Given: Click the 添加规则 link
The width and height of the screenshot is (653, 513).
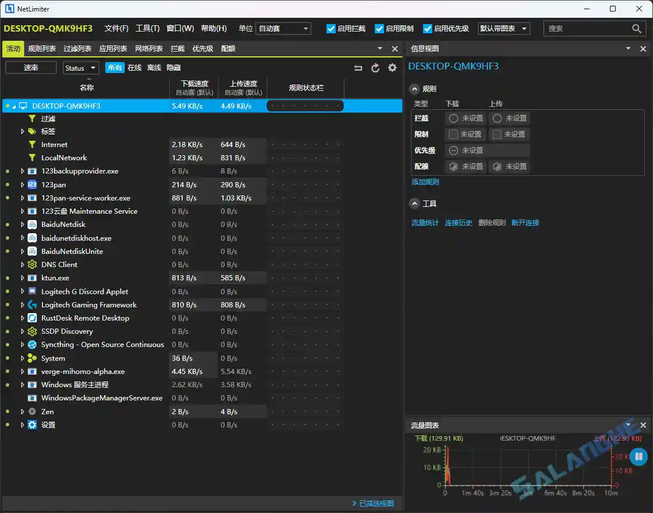Looking at the screenshot, I should click(425, 182).
